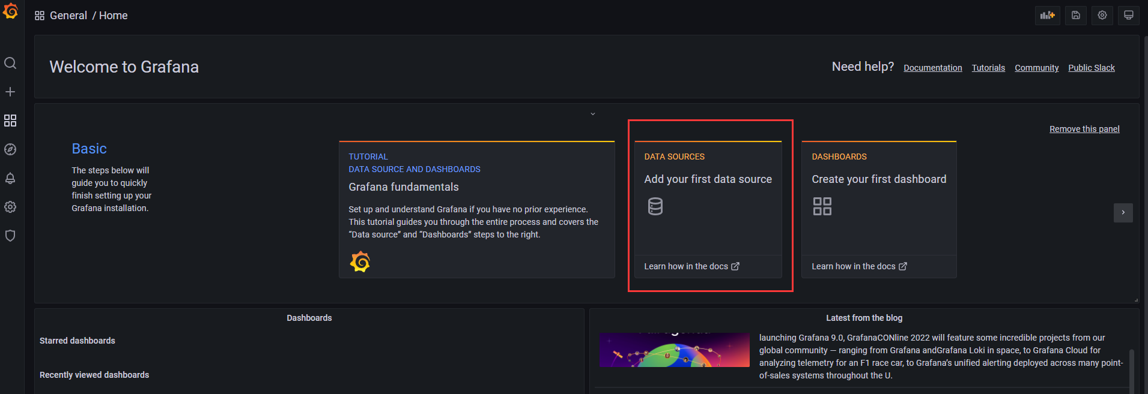Click the dashboards grid icon beside General
1148x394 pixels.
point(40,16)
